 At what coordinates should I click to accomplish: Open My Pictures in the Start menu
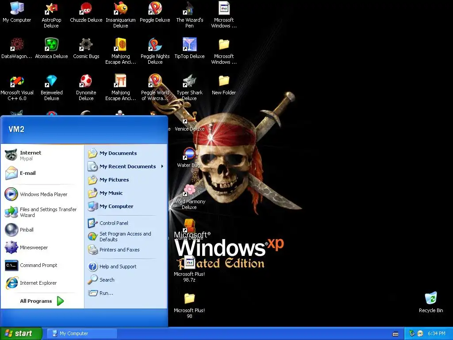click(x=126, y=180)
